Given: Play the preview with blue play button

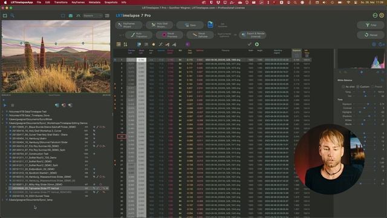Looking at the screenshot, I should [x=5, y=105].
